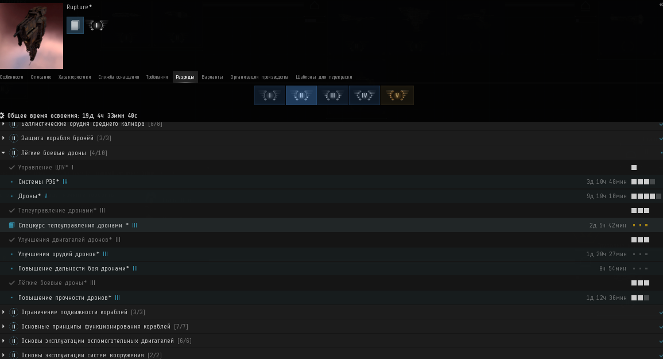Open the Особенности tab

click(x=11, y=77)
